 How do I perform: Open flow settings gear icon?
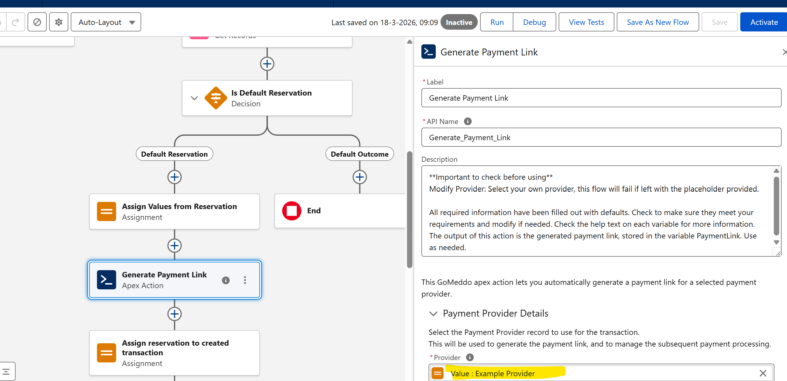point(58,22)
